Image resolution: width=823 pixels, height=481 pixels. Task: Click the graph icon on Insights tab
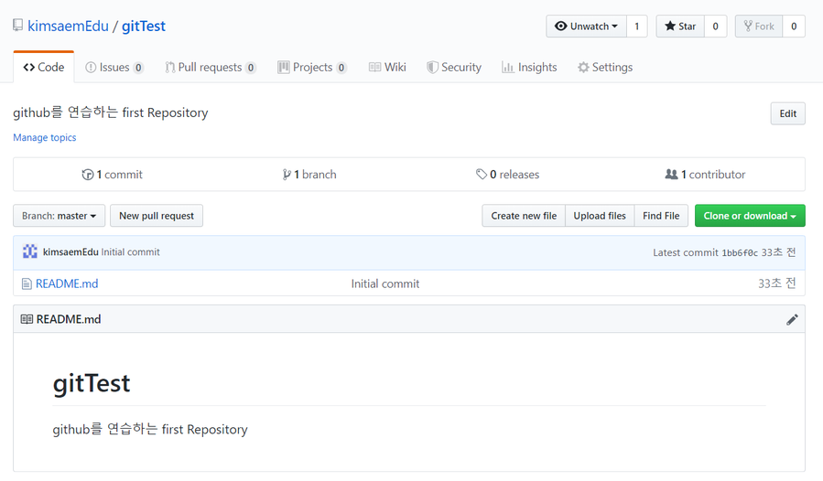point(507,67)
